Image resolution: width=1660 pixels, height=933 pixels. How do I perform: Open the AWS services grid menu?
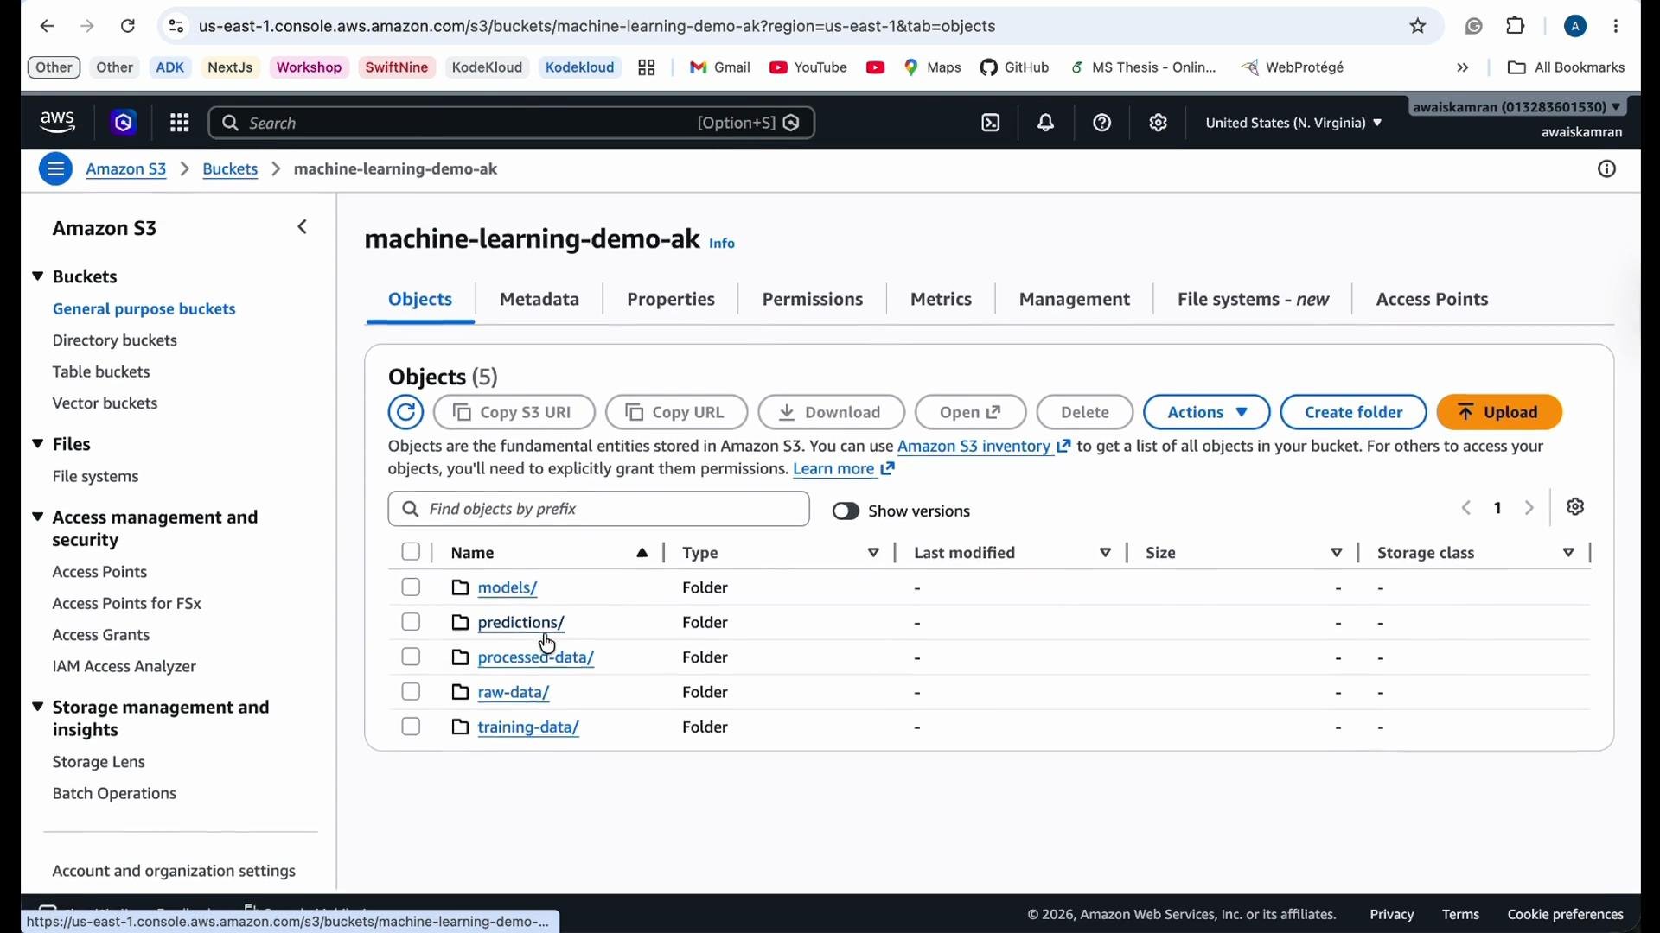(x=180, y=124)
